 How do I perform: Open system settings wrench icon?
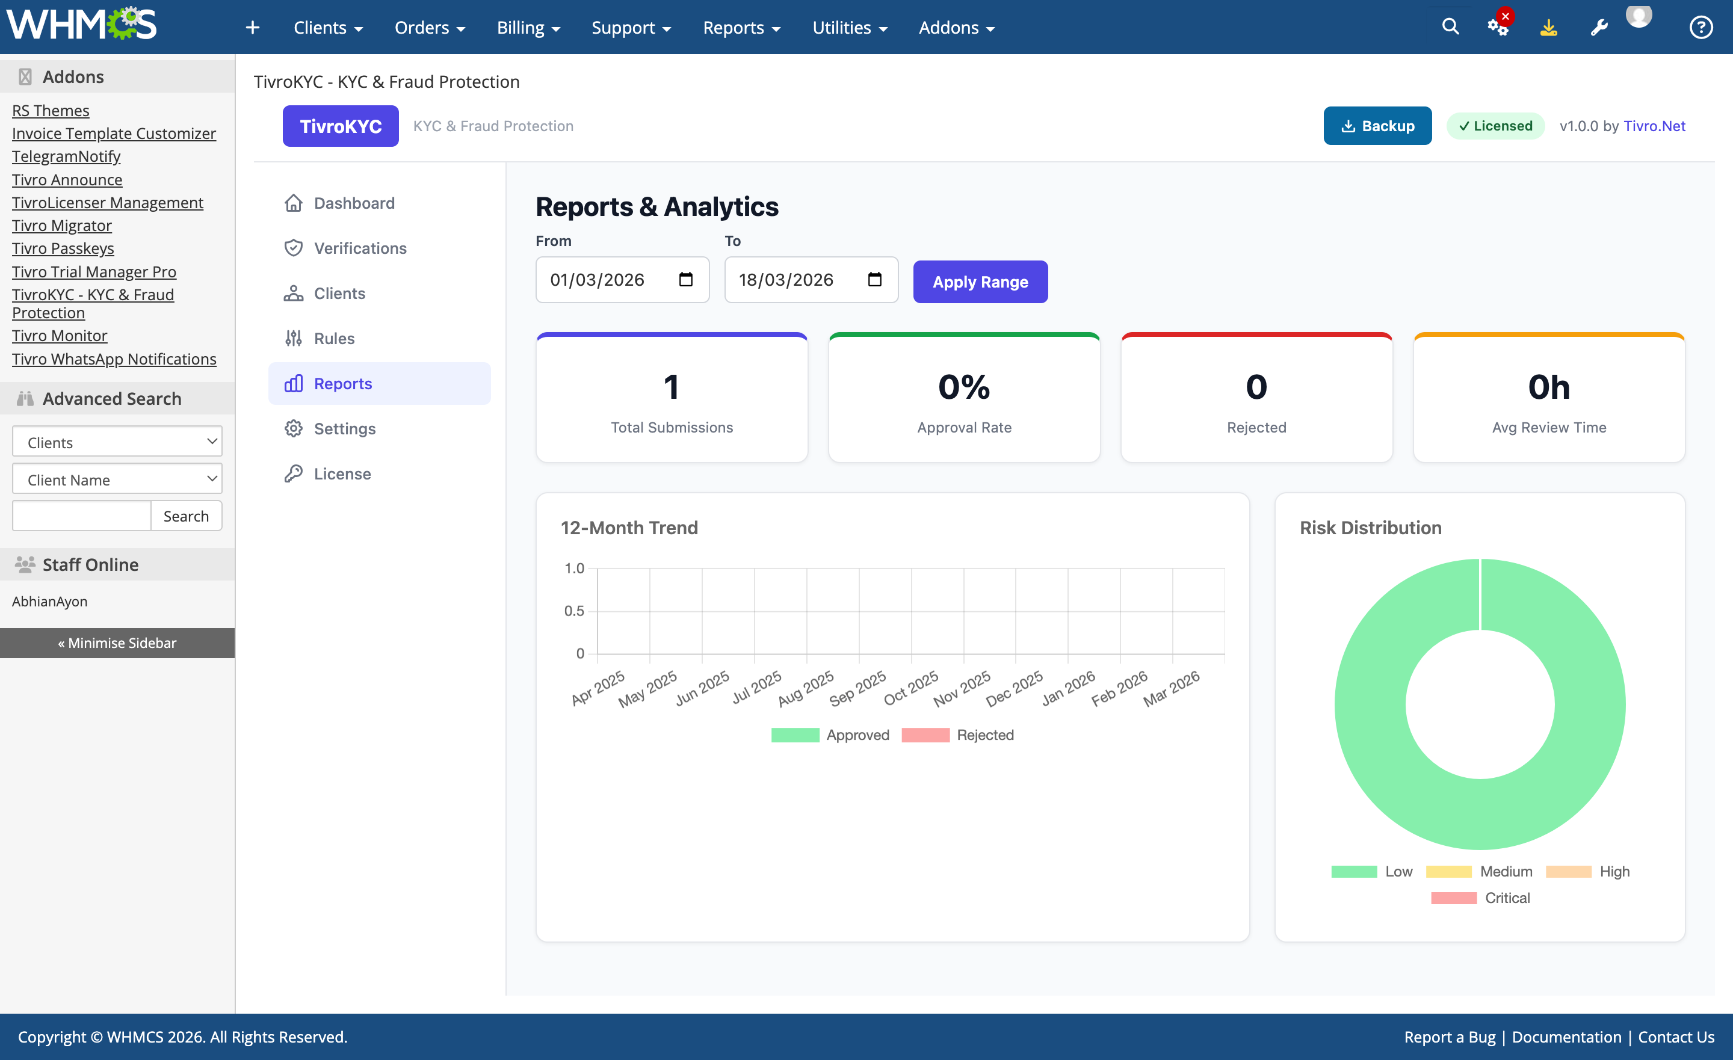tap(1599, 28)
